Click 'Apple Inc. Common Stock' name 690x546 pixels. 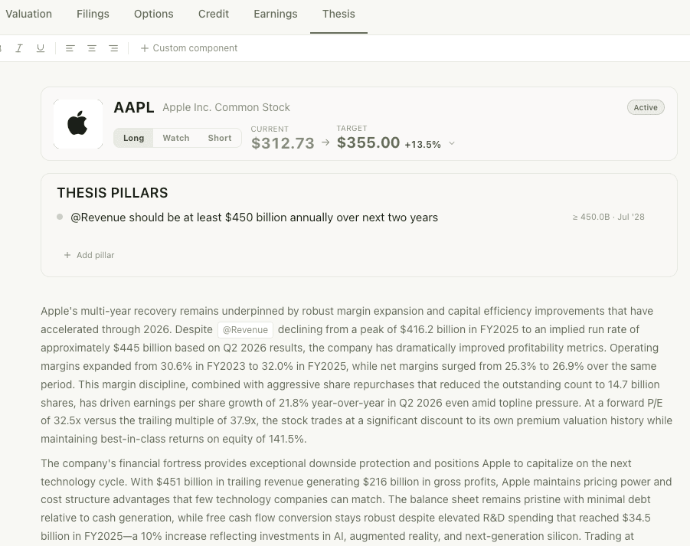226,107
